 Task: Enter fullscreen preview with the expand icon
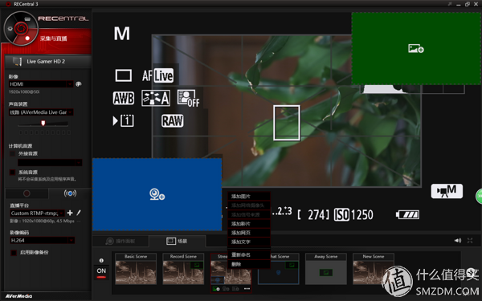[x=470, y=241]
